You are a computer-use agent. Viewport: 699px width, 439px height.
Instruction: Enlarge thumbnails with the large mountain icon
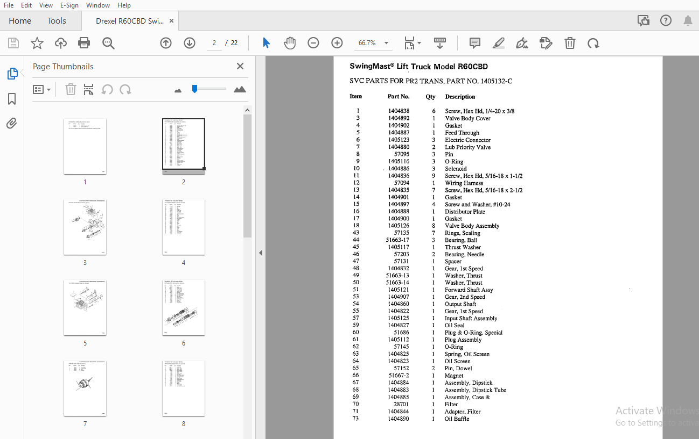click(240, 89)
